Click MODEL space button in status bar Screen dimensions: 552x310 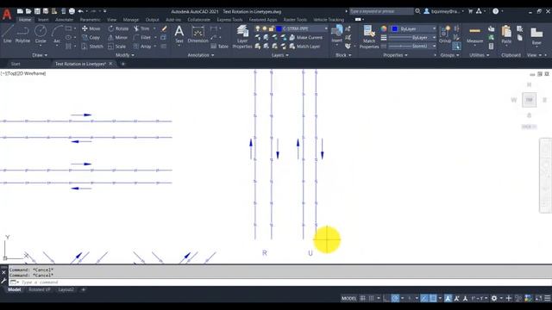click(348, 299)
